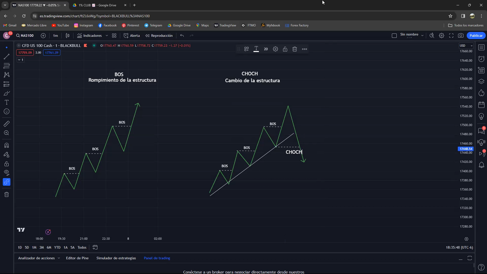This screenshot has width=487, height=274.
Task: Change the 1m timeframe interval
Action: [x=55, y=36]
